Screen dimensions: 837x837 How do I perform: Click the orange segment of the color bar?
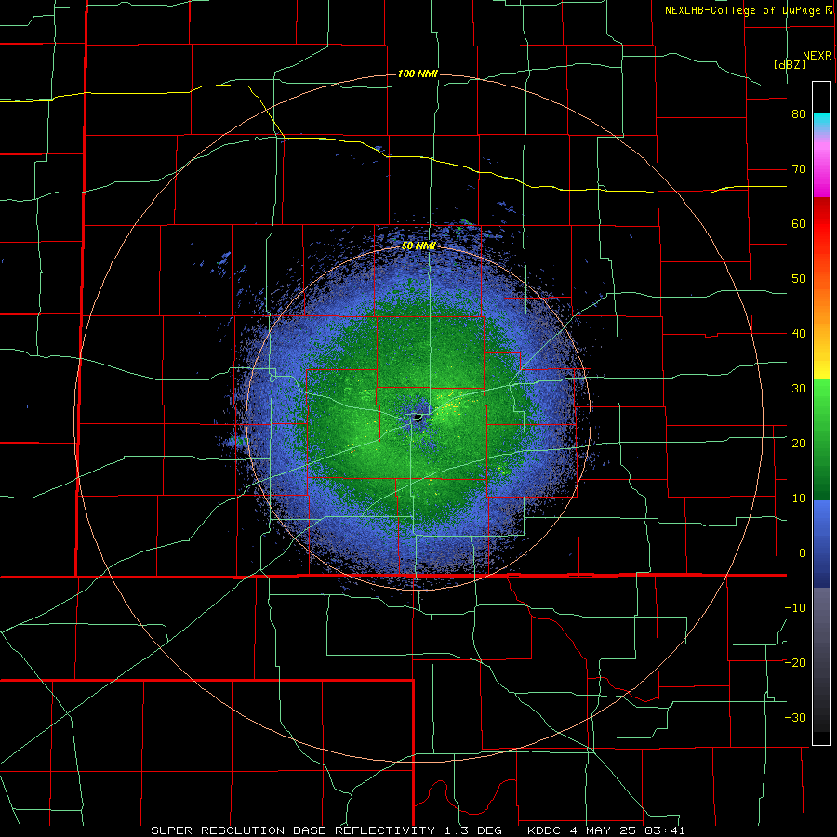click(x=821, y=304)
